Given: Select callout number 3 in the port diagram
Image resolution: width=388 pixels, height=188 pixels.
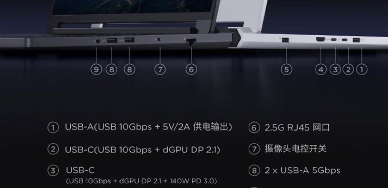Looking at the screenshot, I should [335, 70].
